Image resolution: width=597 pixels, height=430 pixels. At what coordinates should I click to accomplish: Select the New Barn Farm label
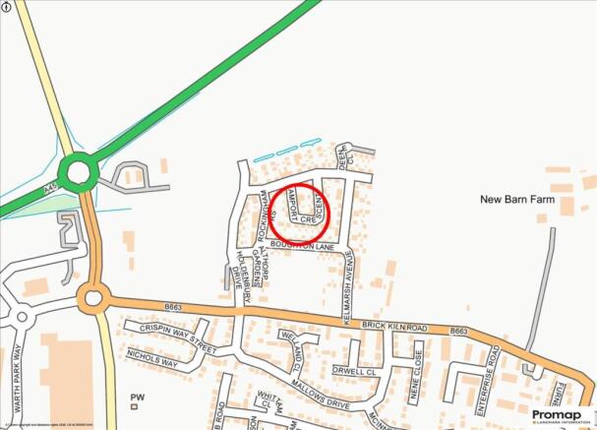point(517,199)
